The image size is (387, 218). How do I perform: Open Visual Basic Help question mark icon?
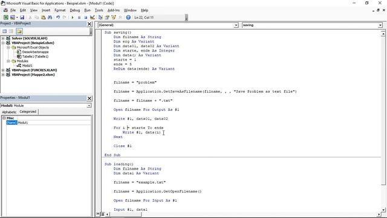point(128,18)
